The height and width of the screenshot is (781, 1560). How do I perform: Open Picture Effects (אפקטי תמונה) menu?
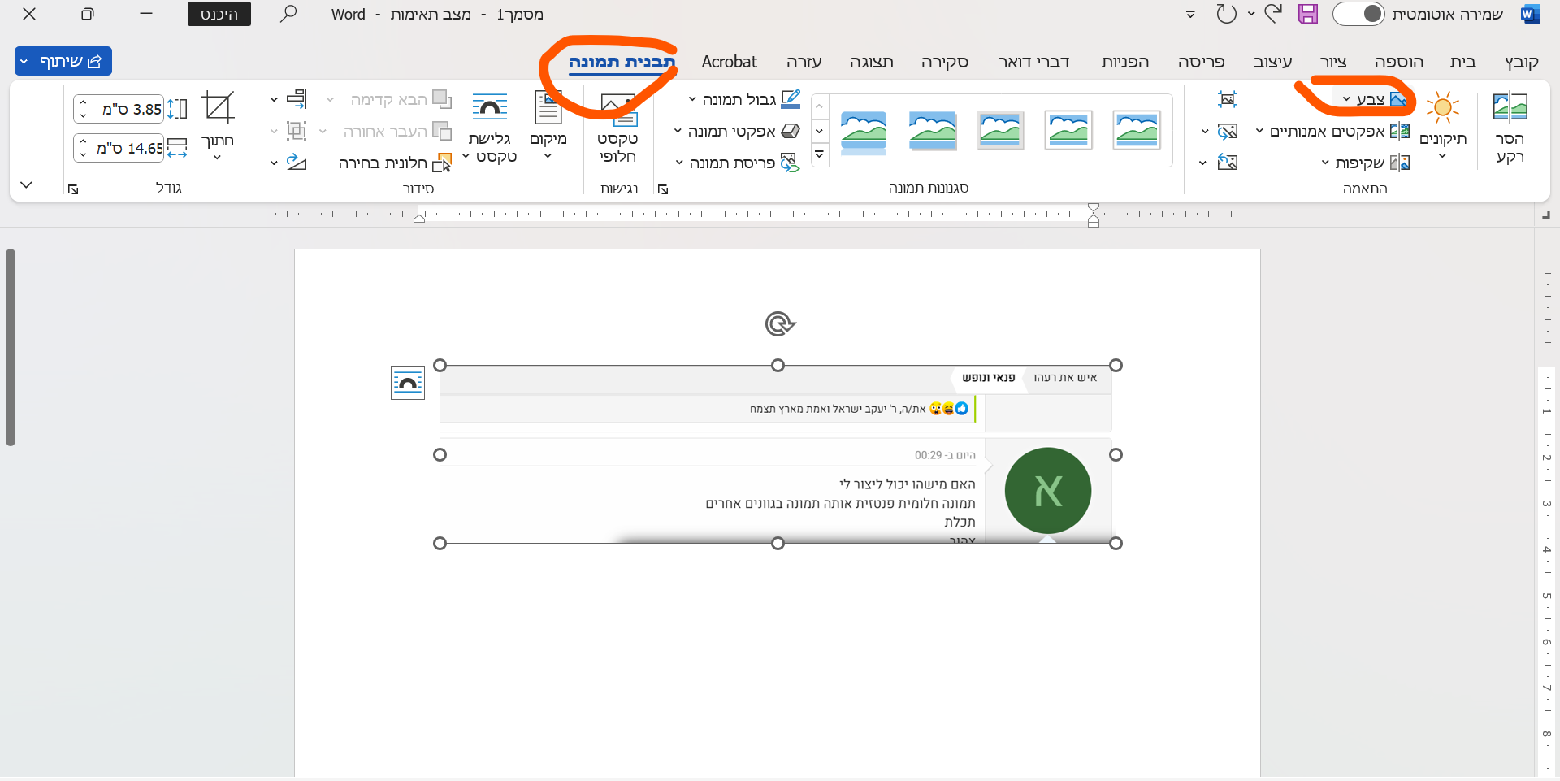tap(737, 131)
